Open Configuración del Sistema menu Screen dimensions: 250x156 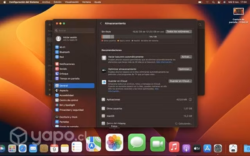pyautogui.click(x=24, y=2)
